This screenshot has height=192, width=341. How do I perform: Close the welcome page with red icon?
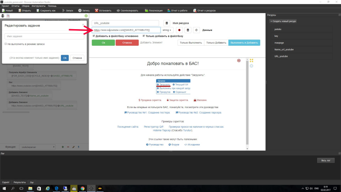(239, 61)
